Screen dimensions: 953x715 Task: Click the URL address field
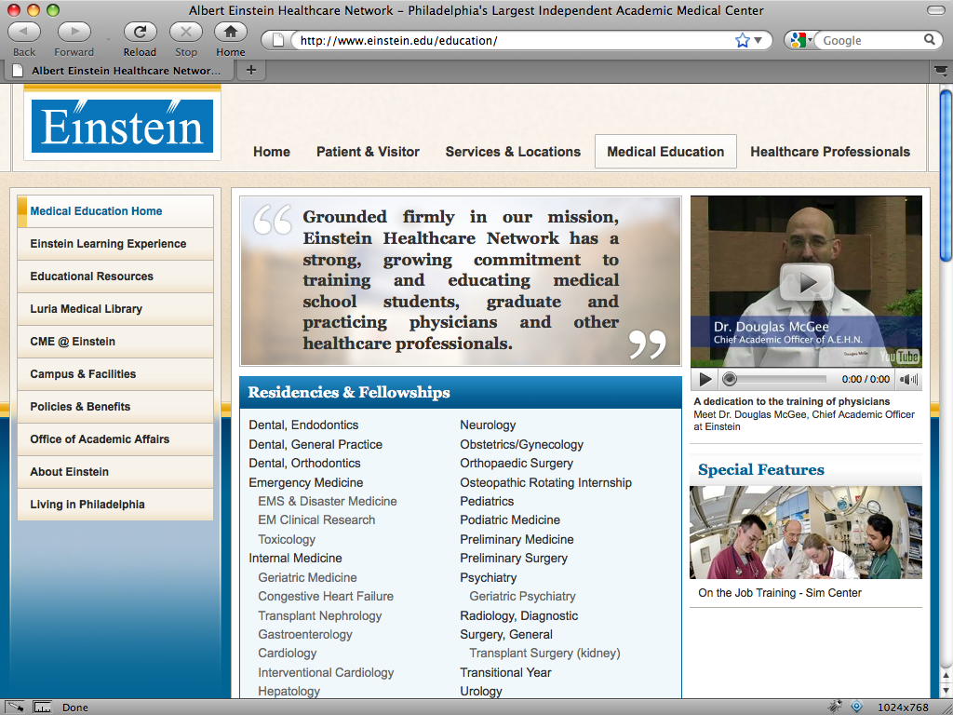(514, 41)
